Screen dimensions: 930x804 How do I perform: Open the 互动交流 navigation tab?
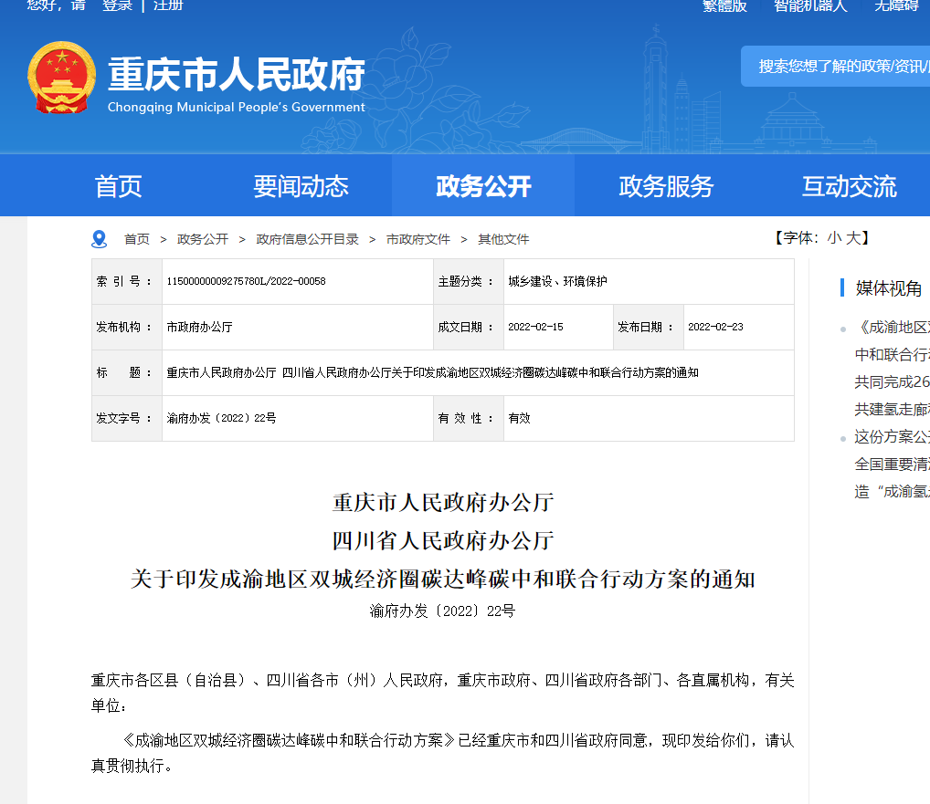coord(849,186)
